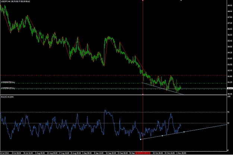Click the 8 Sep 16:00 time label
The width and height of the screenshot is (233, 155).
[99, 153]
